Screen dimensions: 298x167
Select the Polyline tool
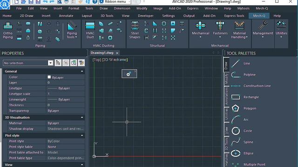pyautogui.click(x=243, y=75)
